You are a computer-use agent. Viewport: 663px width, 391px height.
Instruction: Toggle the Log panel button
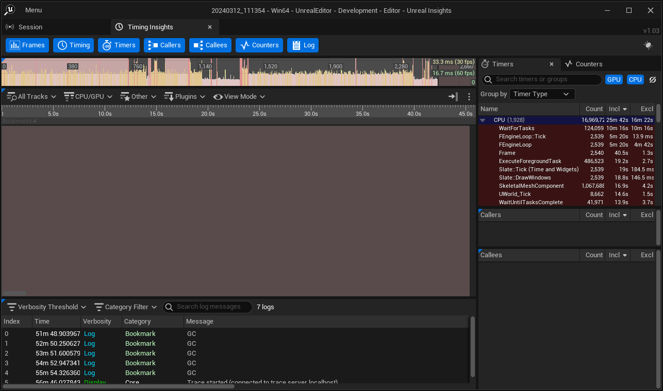click(x=303, y=45)
